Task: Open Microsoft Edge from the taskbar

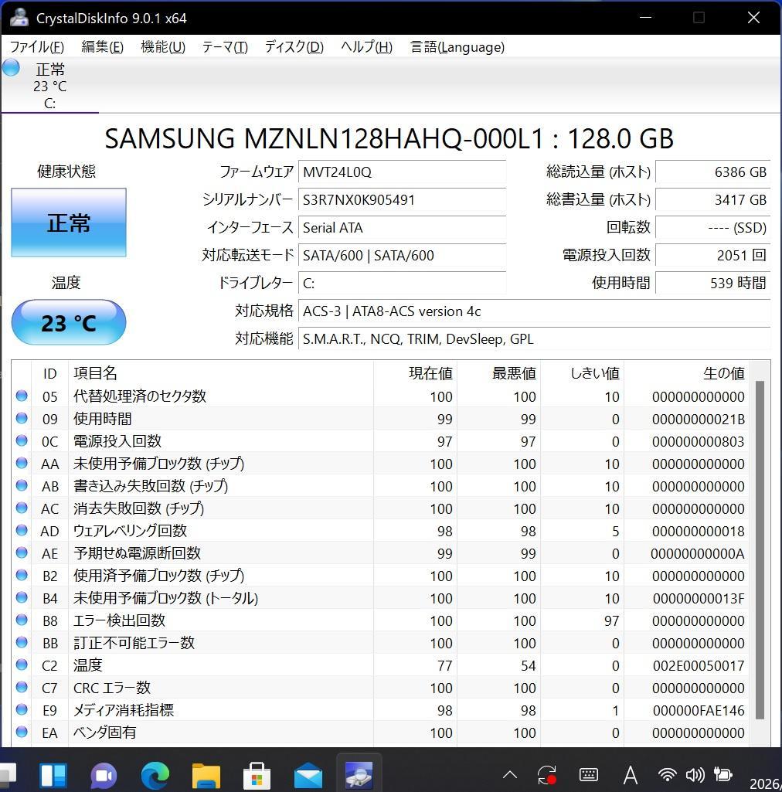Action: [x=155, y=773]
